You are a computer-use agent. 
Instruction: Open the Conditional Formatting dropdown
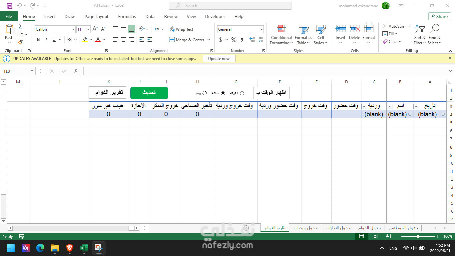pos(281,35)
